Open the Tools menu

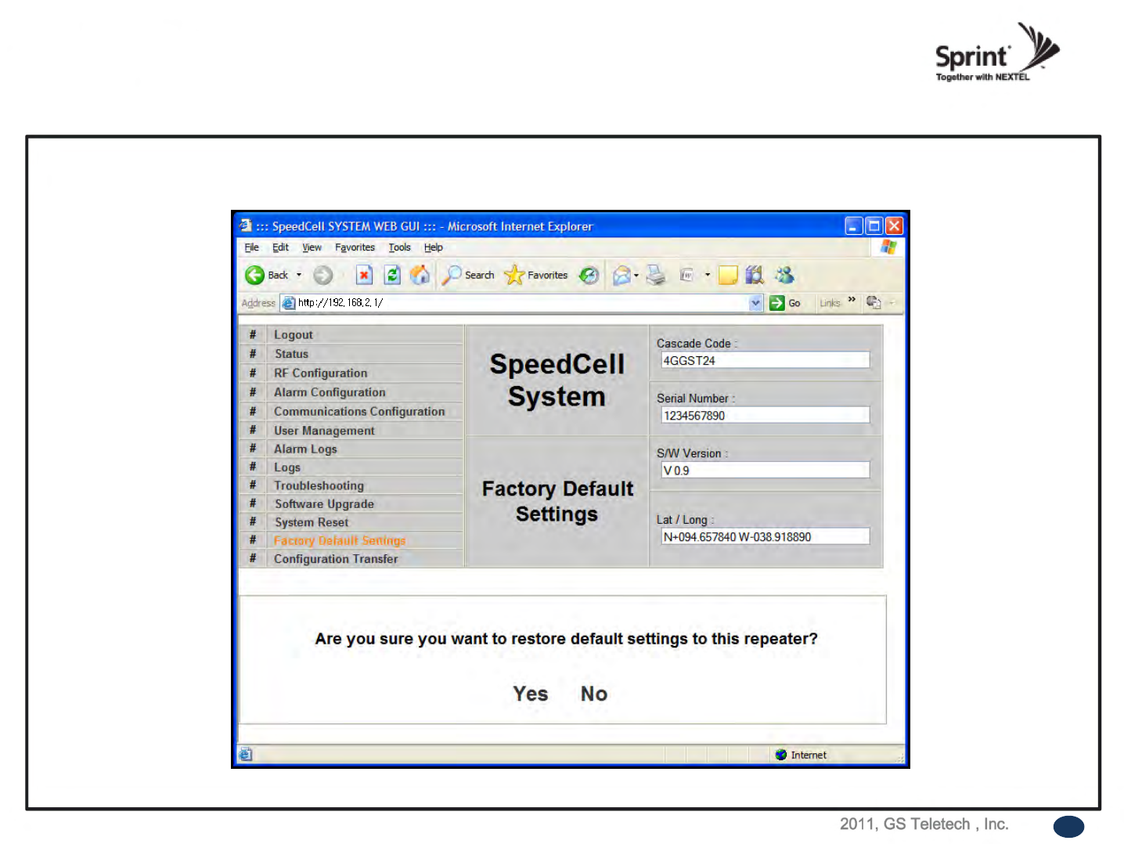[399, 247]
